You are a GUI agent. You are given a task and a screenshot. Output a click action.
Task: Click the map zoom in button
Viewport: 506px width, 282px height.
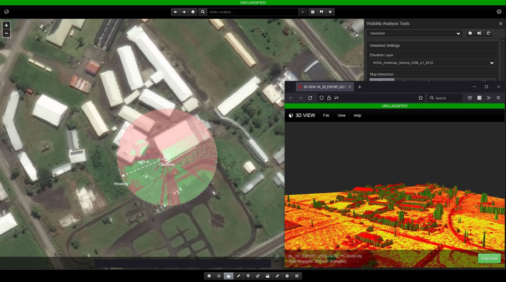point(6,25)
